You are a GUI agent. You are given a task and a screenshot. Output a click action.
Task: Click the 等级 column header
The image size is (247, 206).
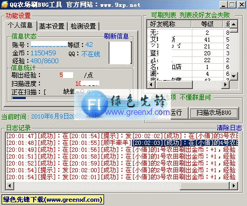pyautogui.click(x=207, y=24)
